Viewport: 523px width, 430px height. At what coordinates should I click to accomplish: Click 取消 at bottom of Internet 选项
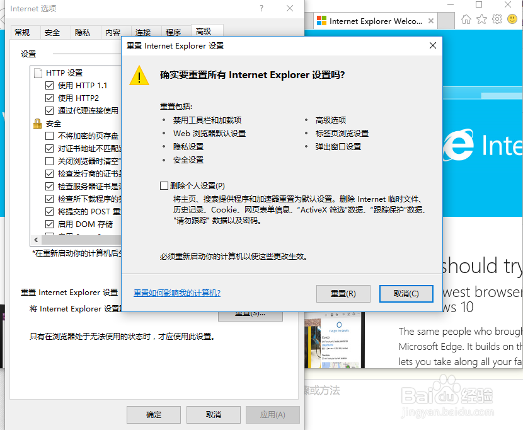214,415
